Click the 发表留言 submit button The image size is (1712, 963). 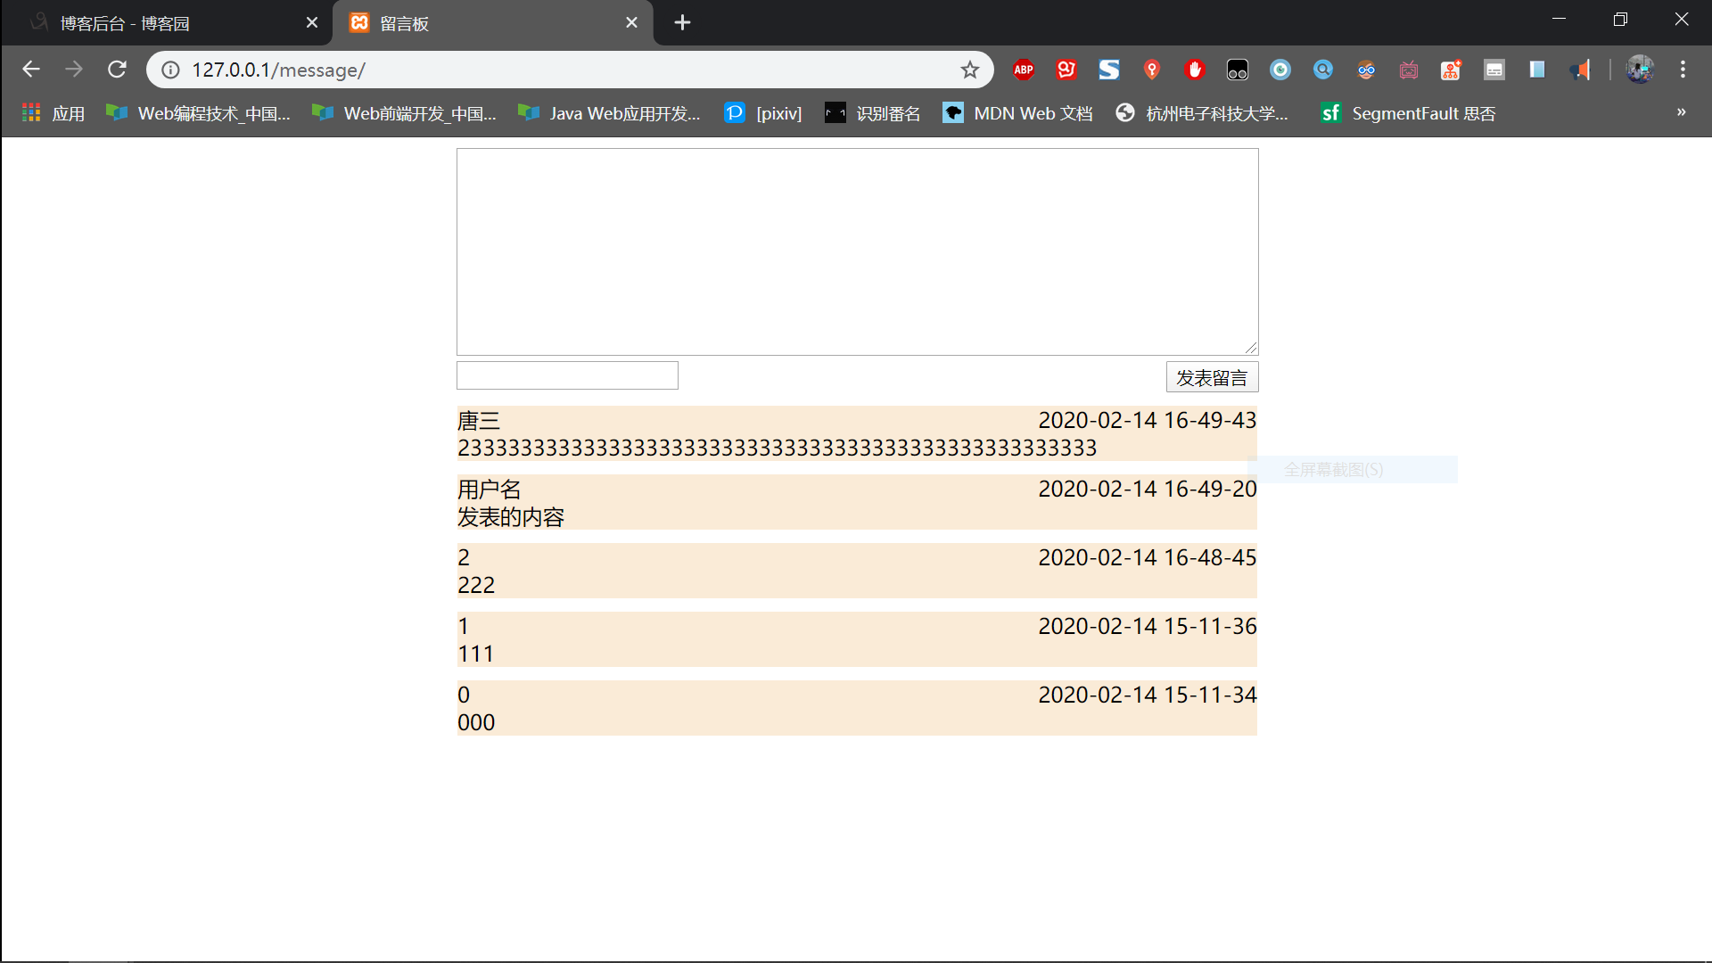(1211, 377)
